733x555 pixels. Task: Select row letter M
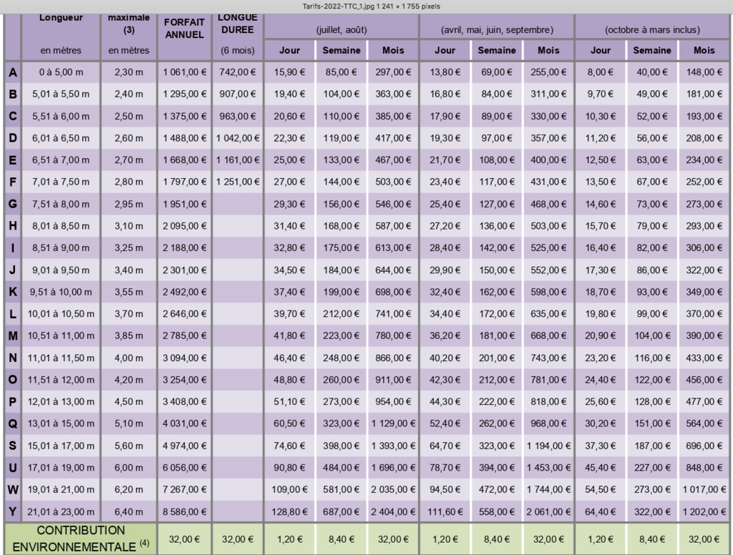13,336
